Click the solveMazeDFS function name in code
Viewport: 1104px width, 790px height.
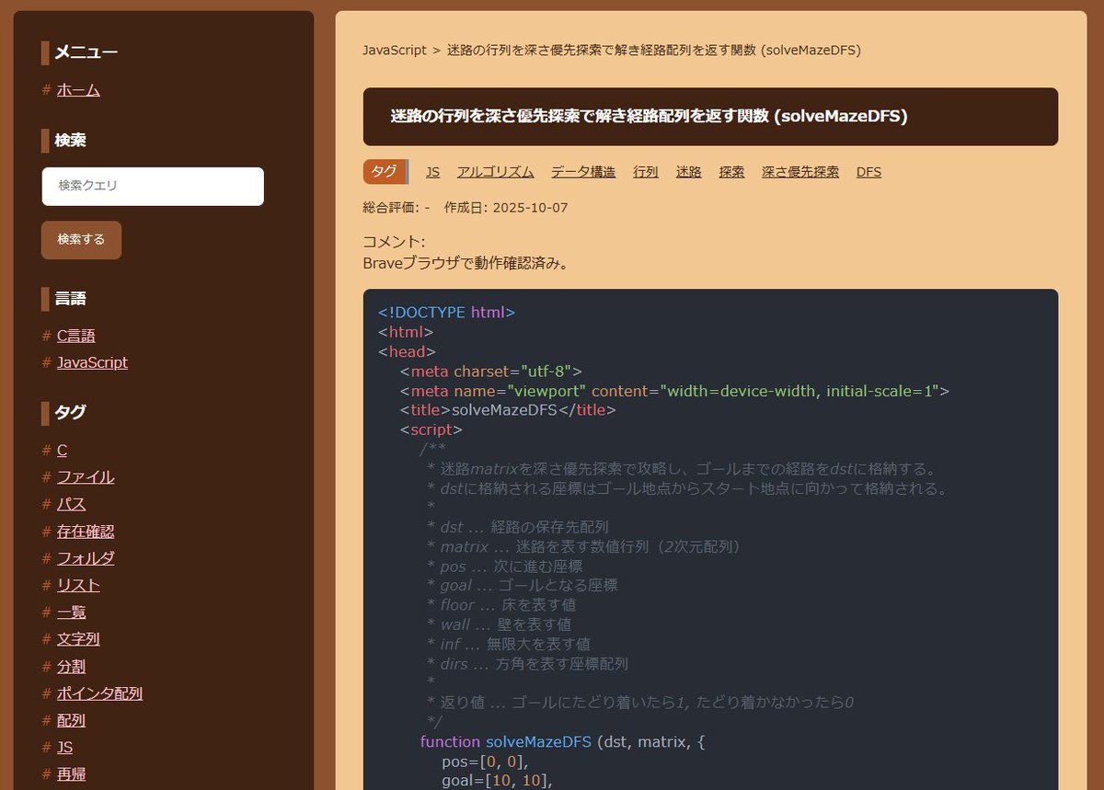point(538,741)
